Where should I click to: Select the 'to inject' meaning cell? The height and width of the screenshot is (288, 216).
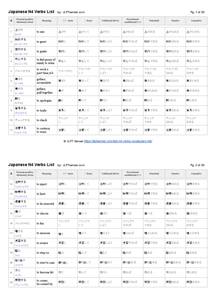pos(46,184)
